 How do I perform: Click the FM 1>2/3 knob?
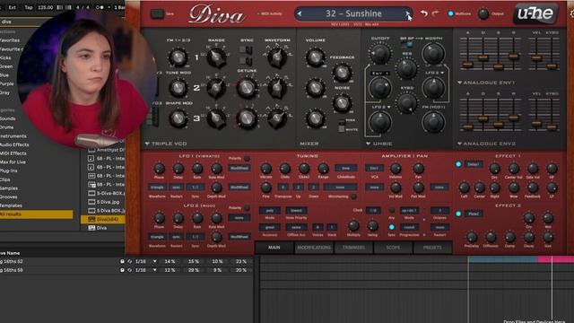click(178, 57)
